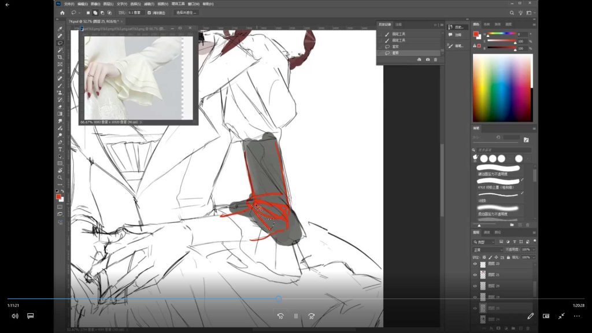
Task: Open Color panel flyout menu
Action: 534,24
